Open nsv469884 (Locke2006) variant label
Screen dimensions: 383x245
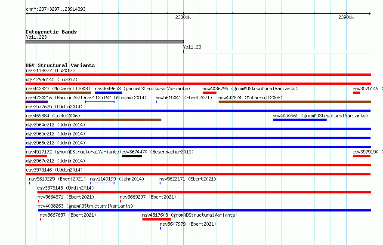pyautogui.click(x=53, y=116)
